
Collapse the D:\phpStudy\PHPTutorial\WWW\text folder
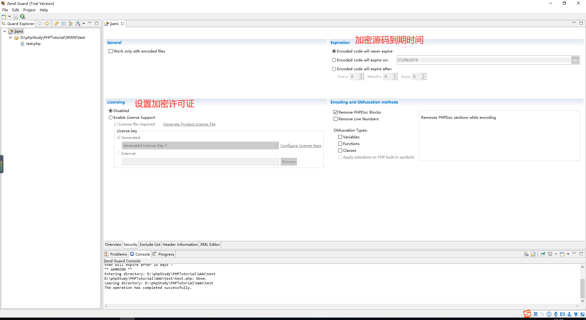tap(11, 37)
